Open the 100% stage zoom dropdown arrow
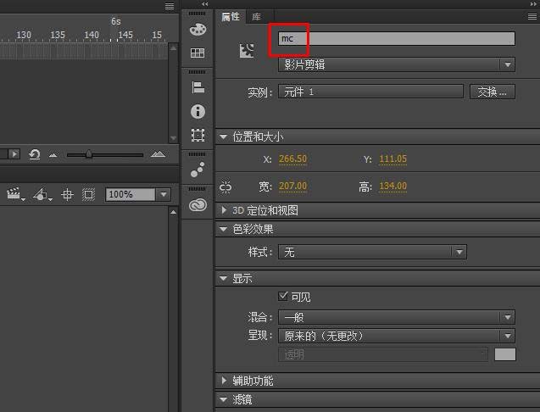540x412 pixels. 164,195
